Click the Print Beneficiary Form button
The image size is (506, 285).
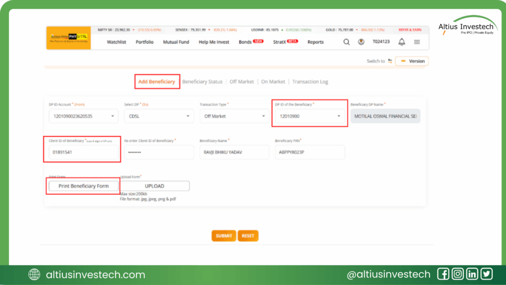point(84,186)
